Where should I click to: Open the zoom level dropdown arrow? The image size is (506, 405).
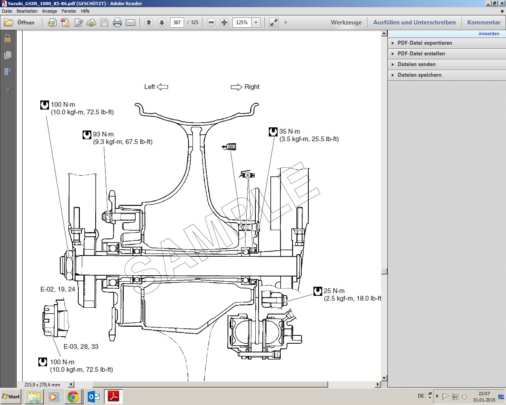click(x=256, y=23)
